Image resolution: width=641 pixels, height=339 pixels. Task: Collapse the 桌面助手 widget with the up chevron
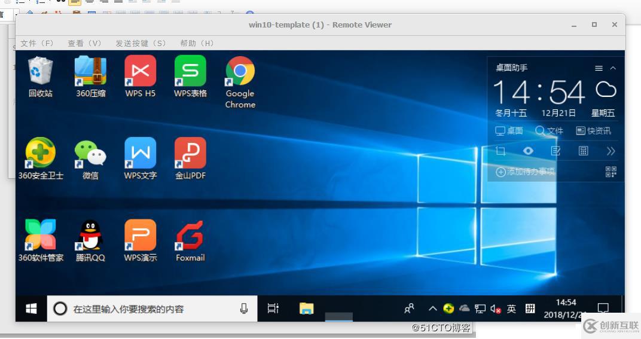pos(613,68)
